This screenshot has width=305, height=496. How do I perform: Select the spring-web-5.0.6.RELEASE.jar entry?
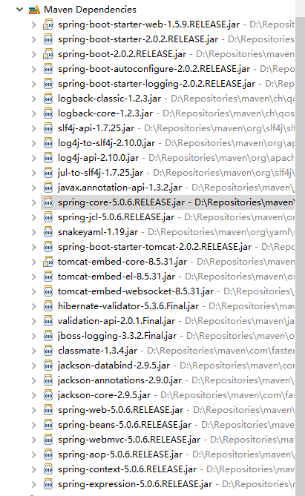click(120, 410)
